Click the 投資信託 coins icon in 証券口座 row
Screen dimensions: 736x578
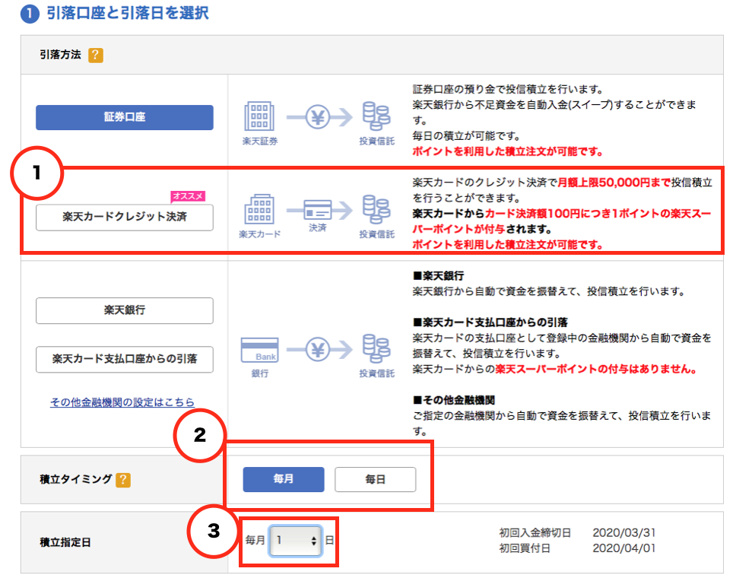point(376,116)
